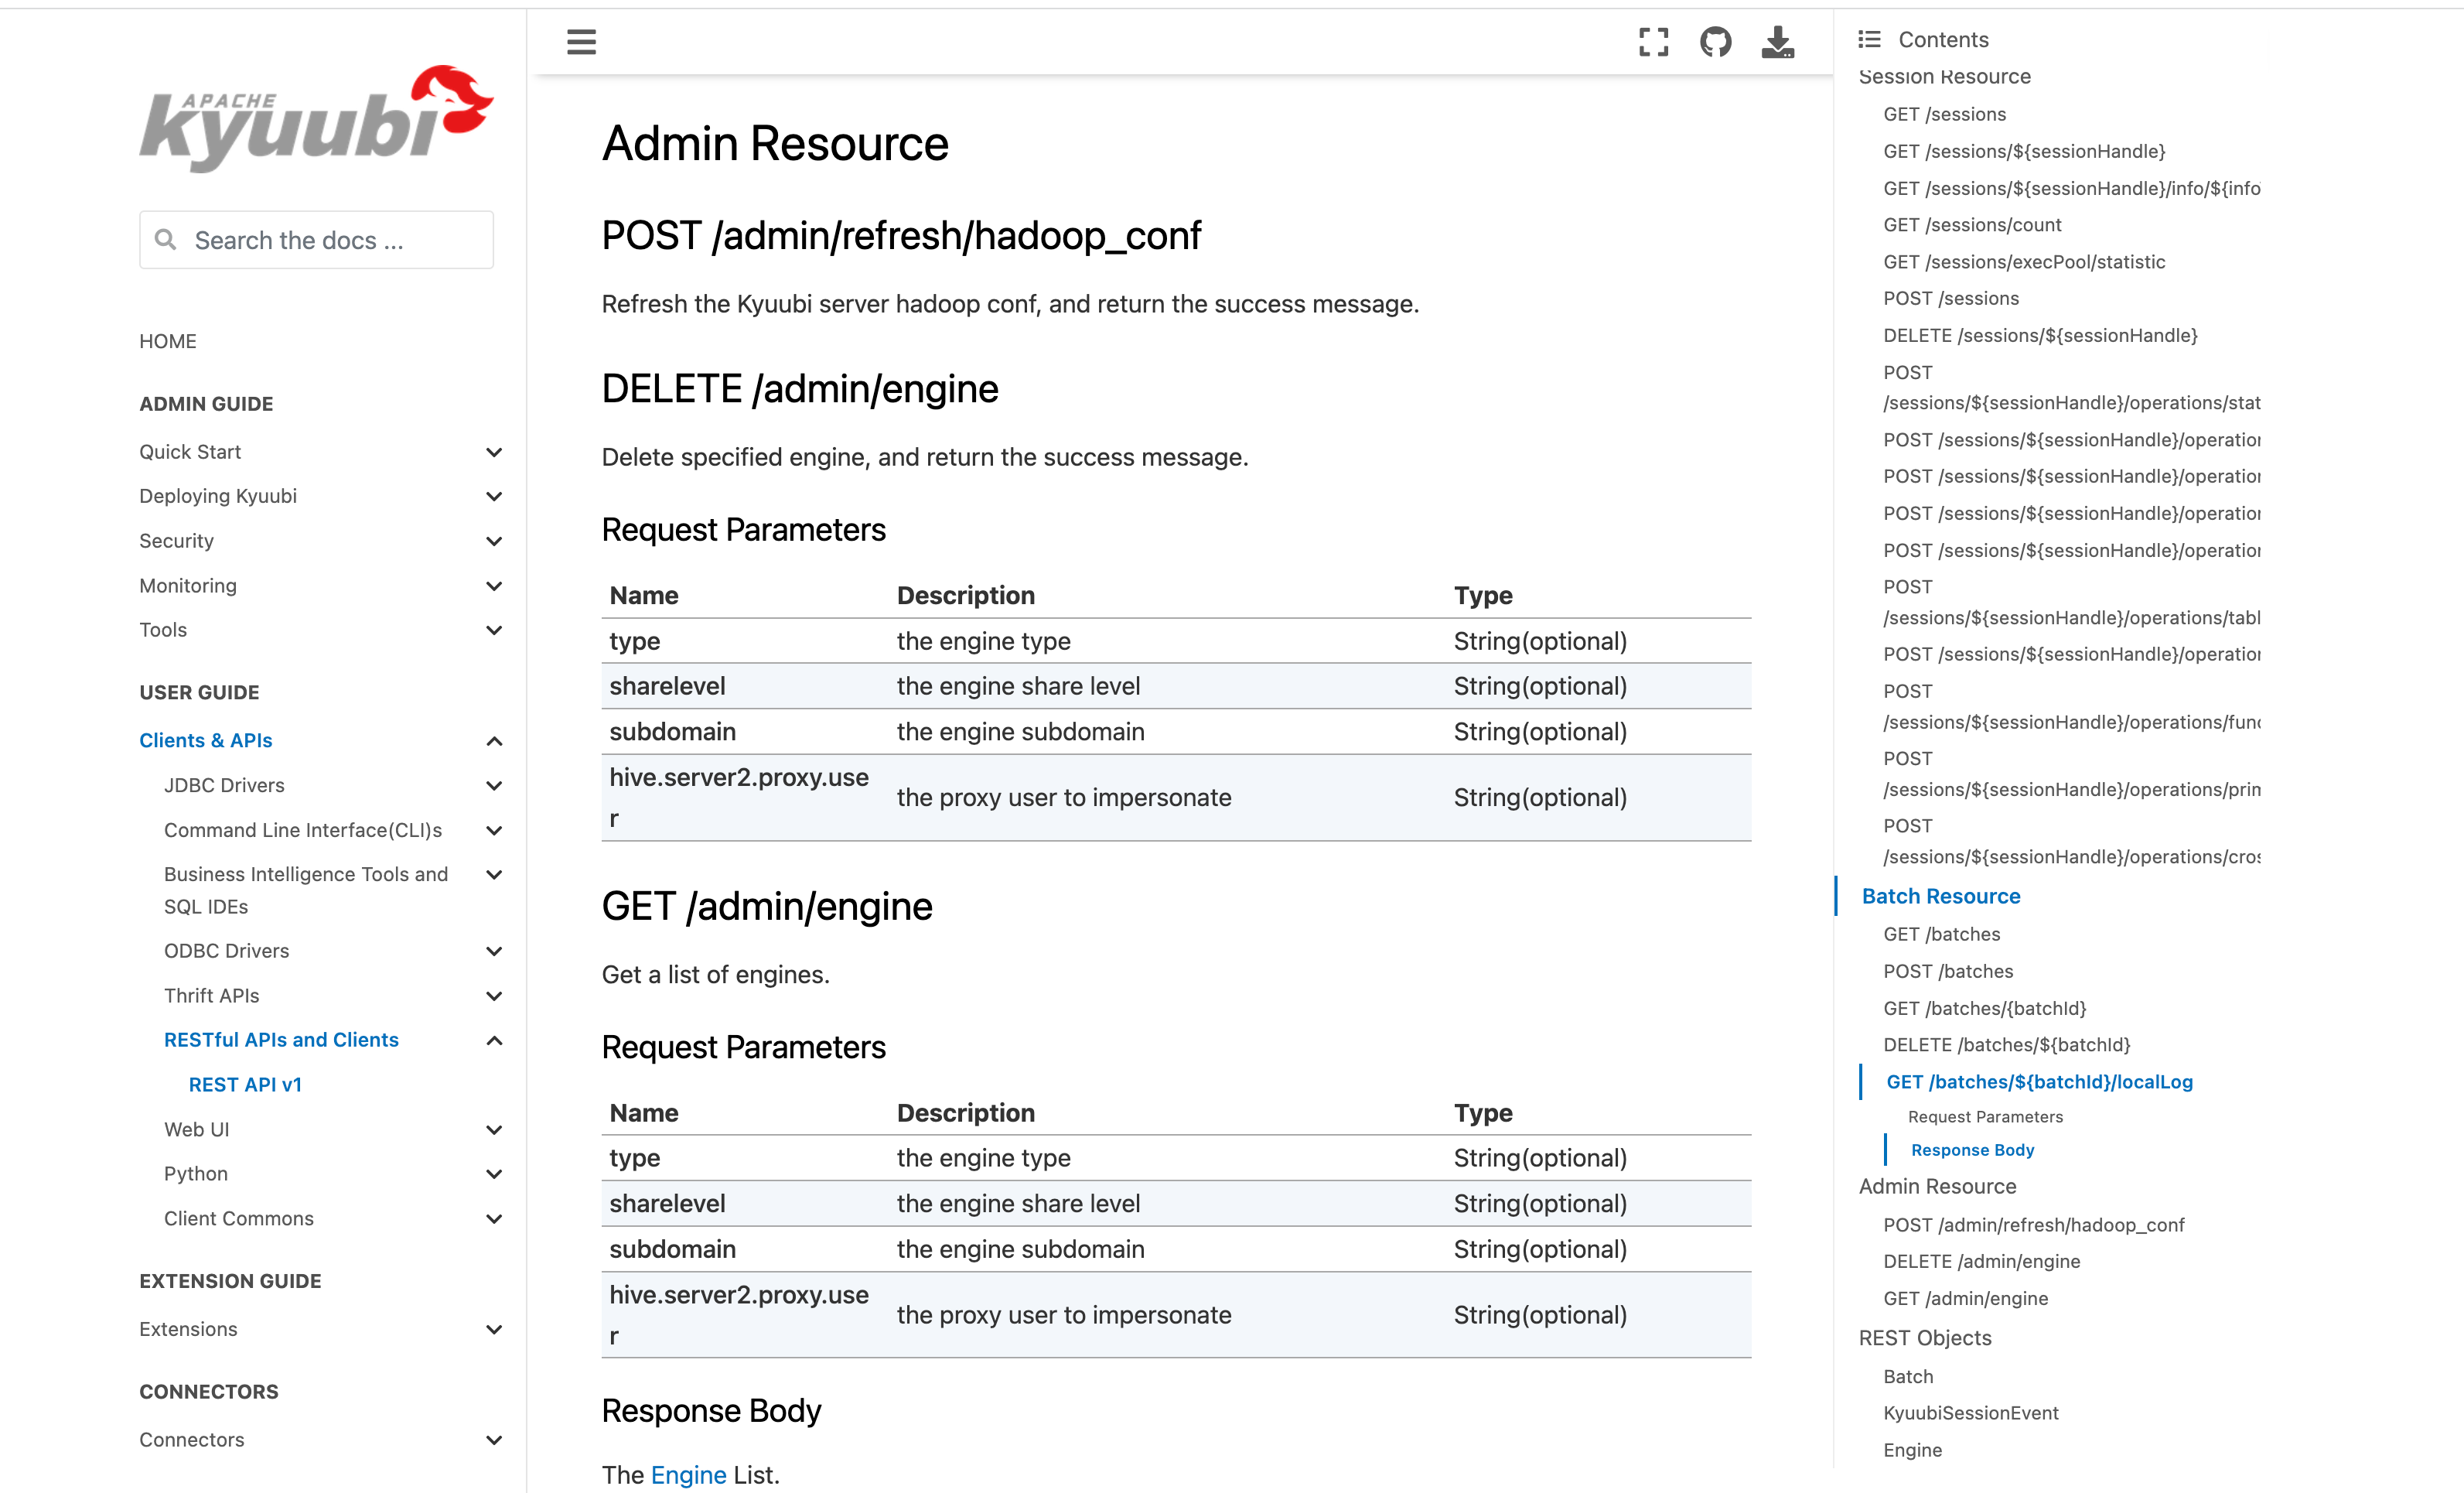Select KyuubiSessionEvent in contents list

(1970, 1413)
